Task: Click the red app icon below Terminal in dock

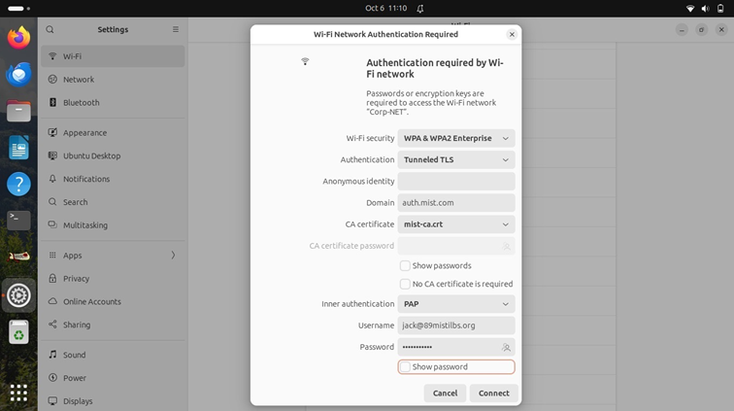Action: [x=18, y=257]
